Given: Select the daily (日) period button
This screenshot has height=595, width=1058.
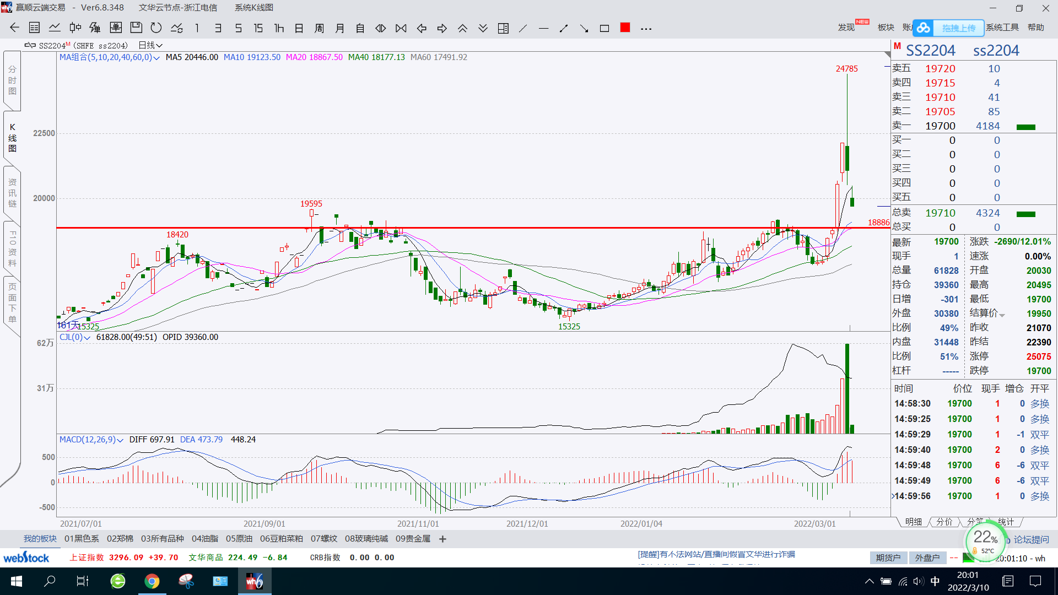Looking at the screenshot, I should click(299, 28).
